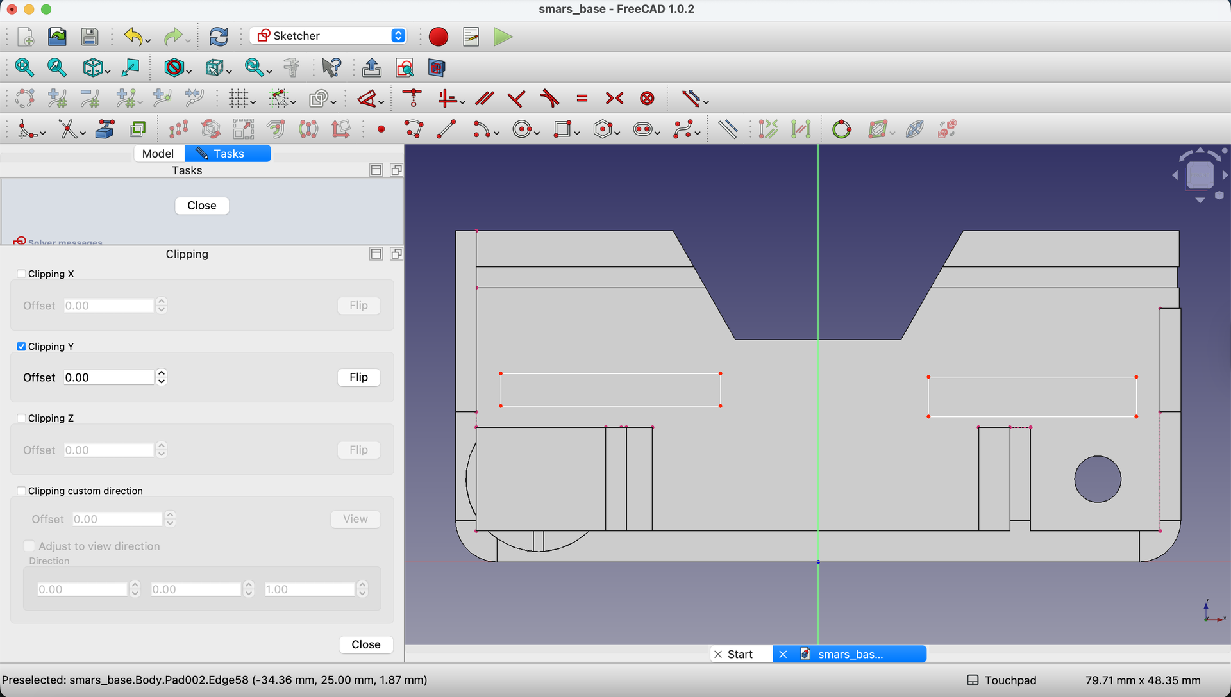
Task: Refresh the document with recompute icon
Action: [x=219, y=37]
